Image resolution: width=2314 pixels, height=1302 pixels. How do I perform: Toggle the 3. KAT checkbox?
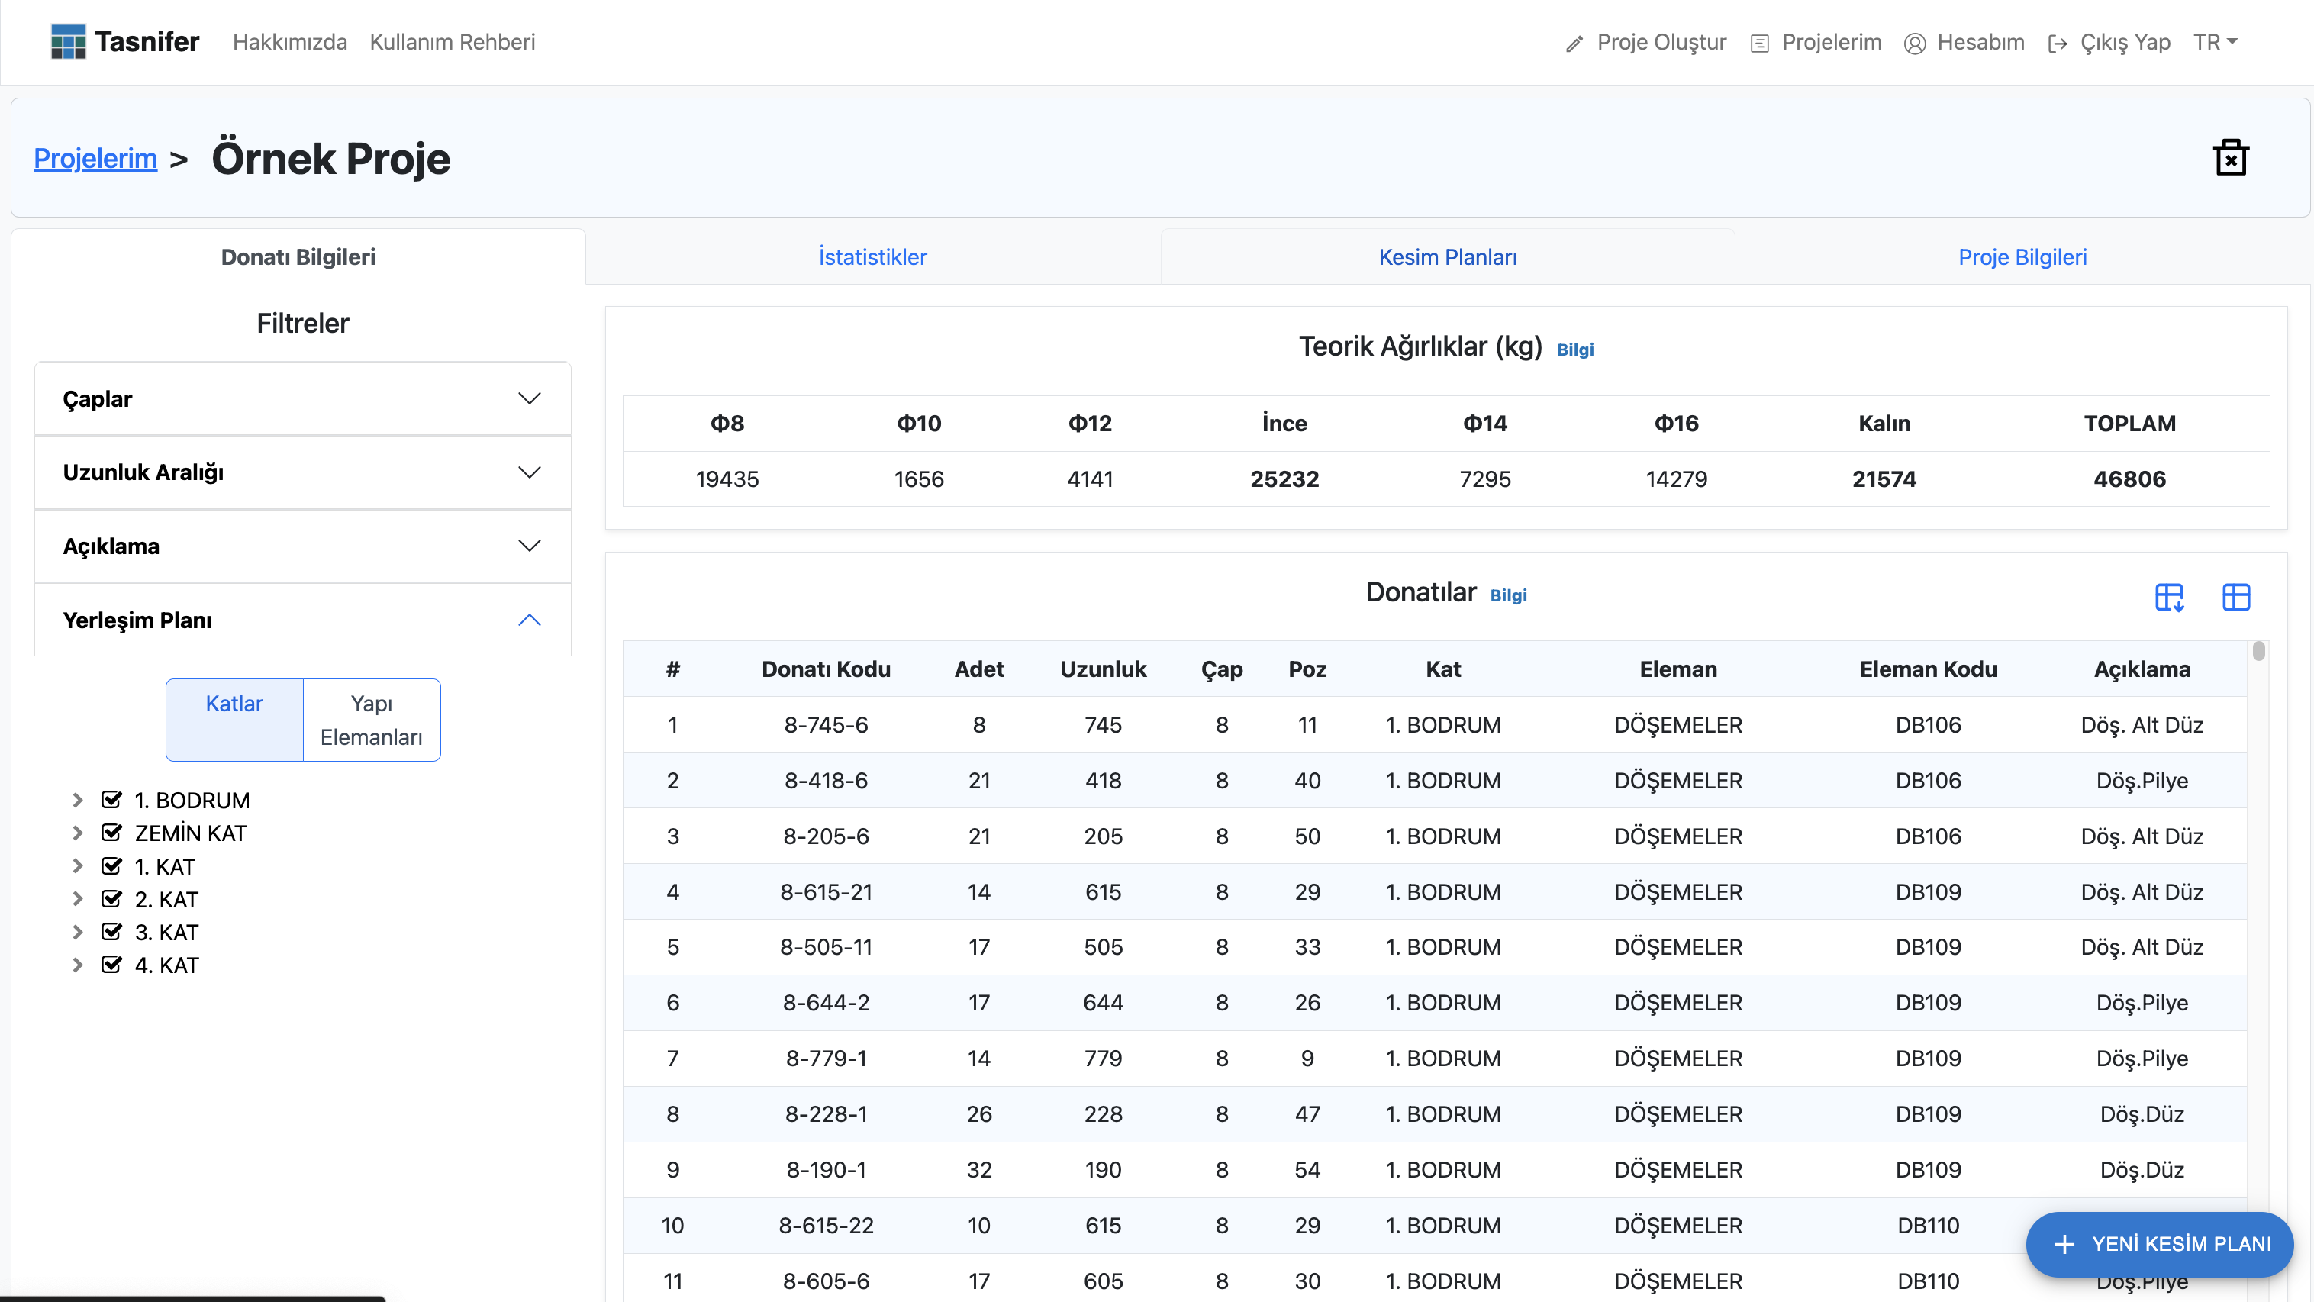(x=111, y=931)
